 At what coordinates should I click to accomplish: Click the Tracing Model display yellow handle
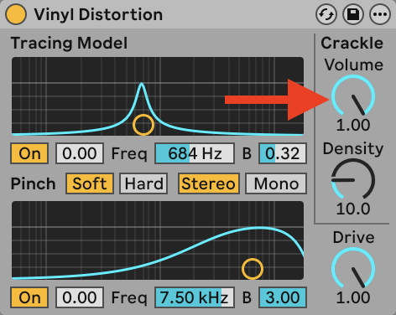tap(143, 125)
